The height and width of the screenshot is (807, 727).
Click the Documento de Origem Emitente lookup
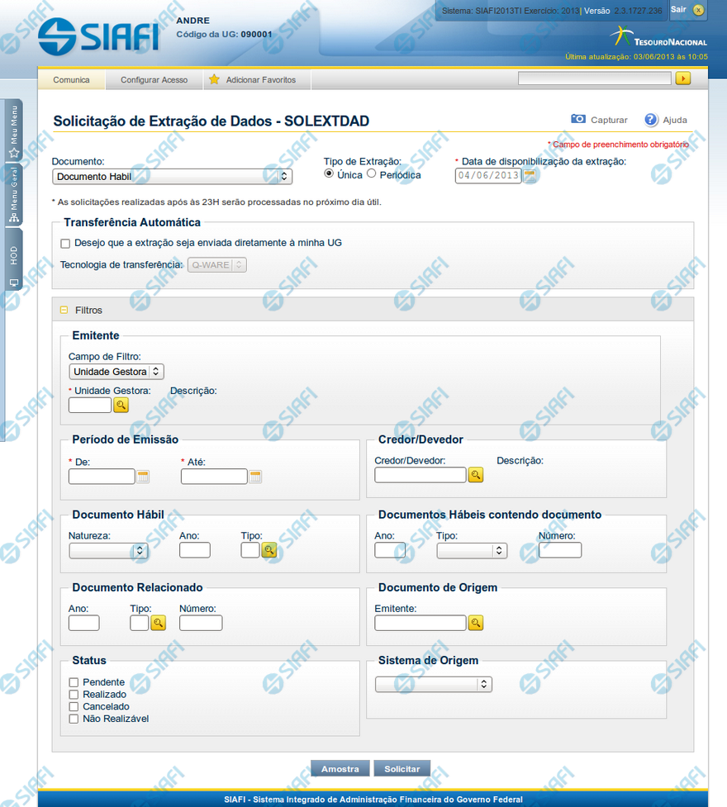coord(476,623)
